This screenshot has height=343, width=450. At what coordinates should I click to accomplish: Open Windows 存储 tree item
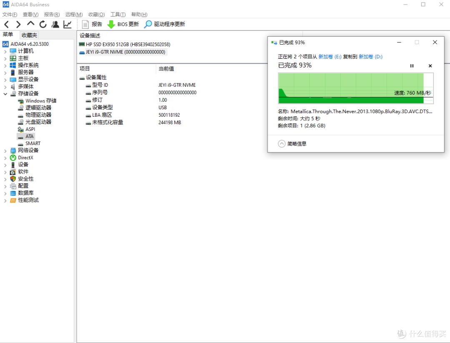pyautogui.click(x=37, y=101)
